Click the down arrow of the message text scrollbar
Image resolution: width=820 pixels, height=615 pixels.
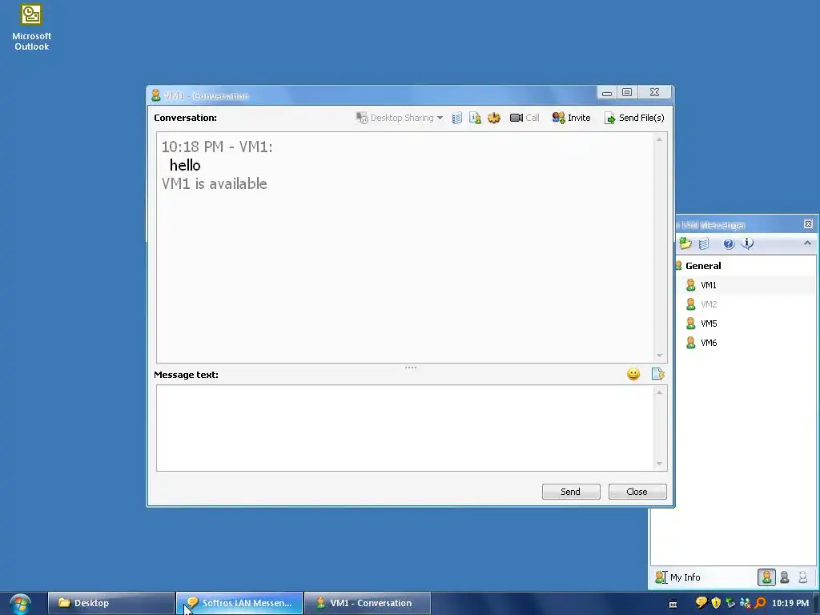(x=660, y=464)
